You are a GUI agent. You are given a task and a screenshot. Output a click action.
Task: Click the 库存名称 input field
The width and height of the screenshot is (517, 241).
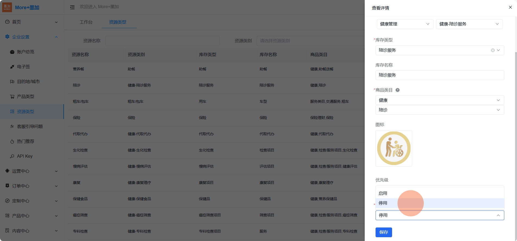click(x=439, y=75)
